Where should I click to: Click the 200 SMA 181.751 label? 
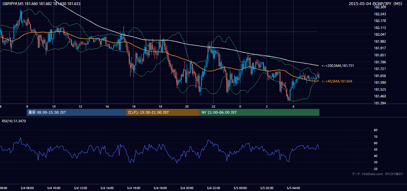coord(338,66)
